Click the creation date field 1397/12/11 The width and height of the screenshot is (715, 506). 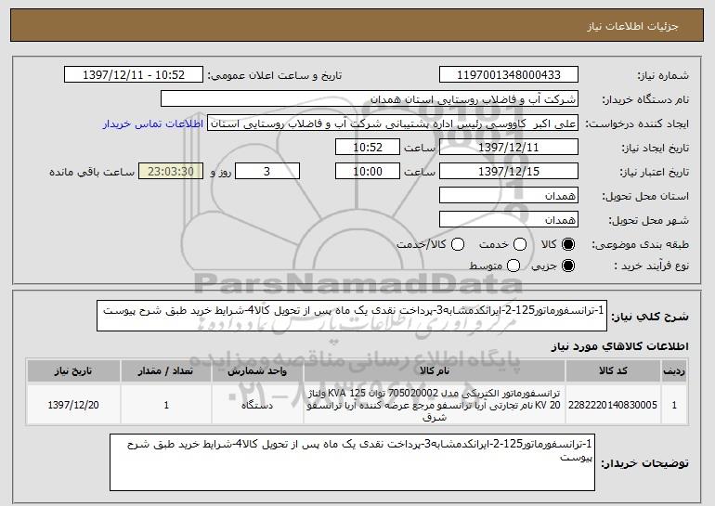(x=509, y=148)
